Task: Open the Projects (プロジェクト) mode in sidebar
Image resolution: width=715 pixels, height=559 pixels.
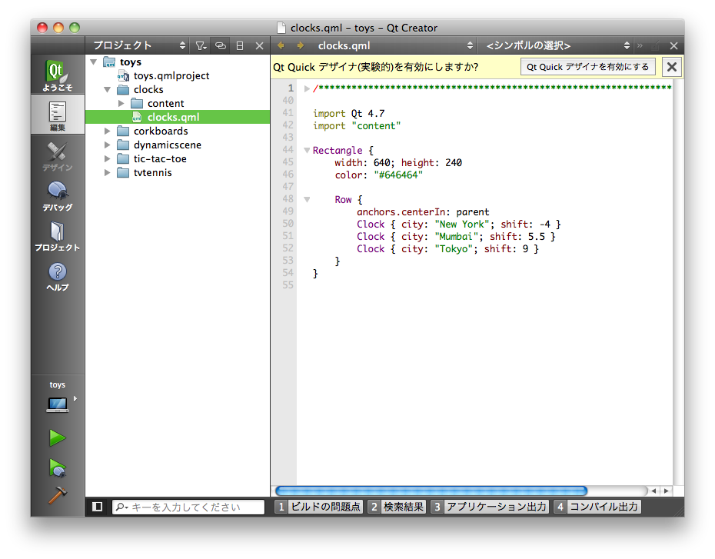Action: click(x=58, y=236)
